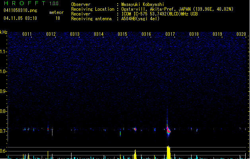Click the Observer field label
The image size is (250, 159).
coord(81,4)
